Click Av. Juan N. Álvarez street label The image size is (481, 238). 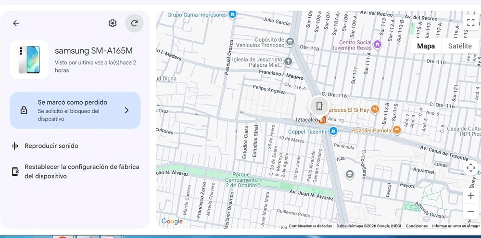(311, 195)
